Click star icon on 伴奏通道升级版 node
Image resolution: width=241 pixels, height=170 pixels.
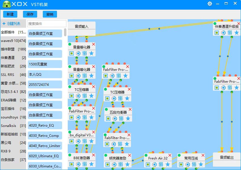[236, 33]
